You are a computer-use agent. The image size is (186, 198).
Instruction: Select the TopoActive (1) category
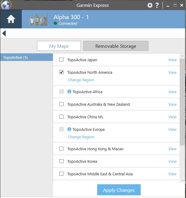[27, 57]
